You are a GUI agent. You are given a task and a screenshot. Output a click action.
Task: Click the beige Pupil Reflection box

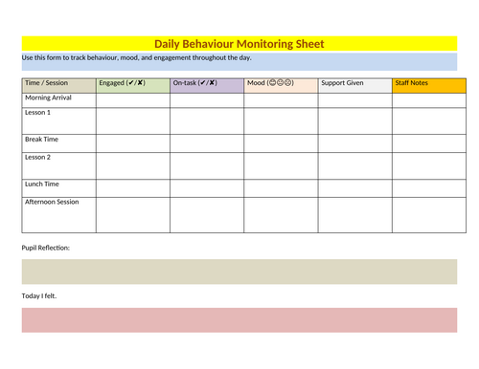point(239,271)
